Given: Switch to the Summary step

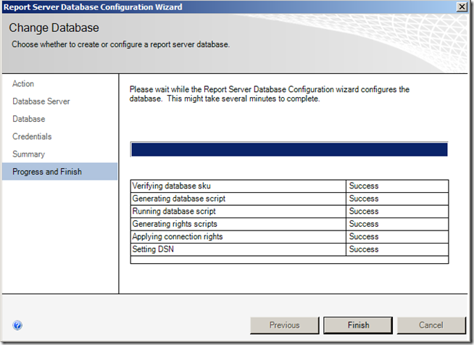Looking at the screenshot, I should click(29, 154).
